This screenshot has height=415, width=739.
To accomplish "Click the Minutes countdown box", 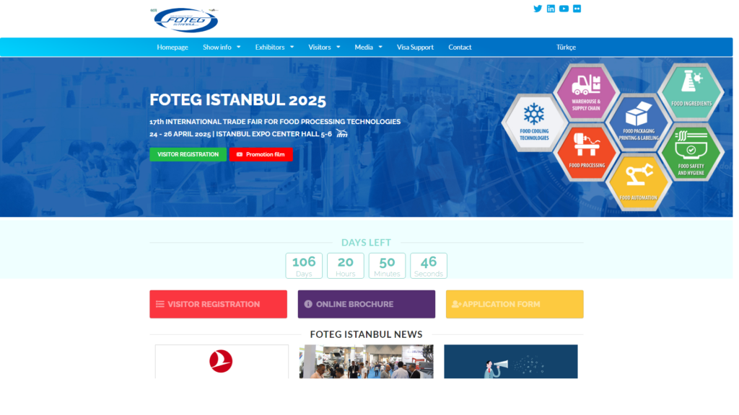I will (x=387, y=266).
